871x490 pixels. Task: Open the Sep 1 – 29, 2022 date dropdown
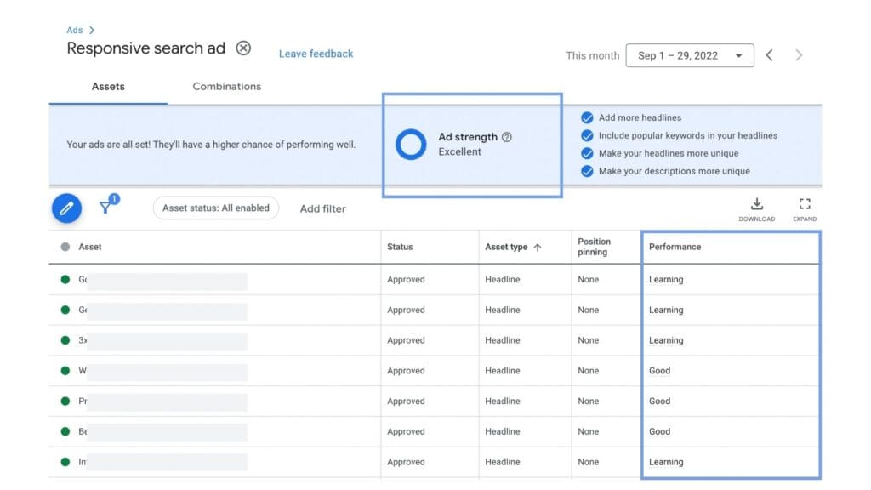(689, 55)
